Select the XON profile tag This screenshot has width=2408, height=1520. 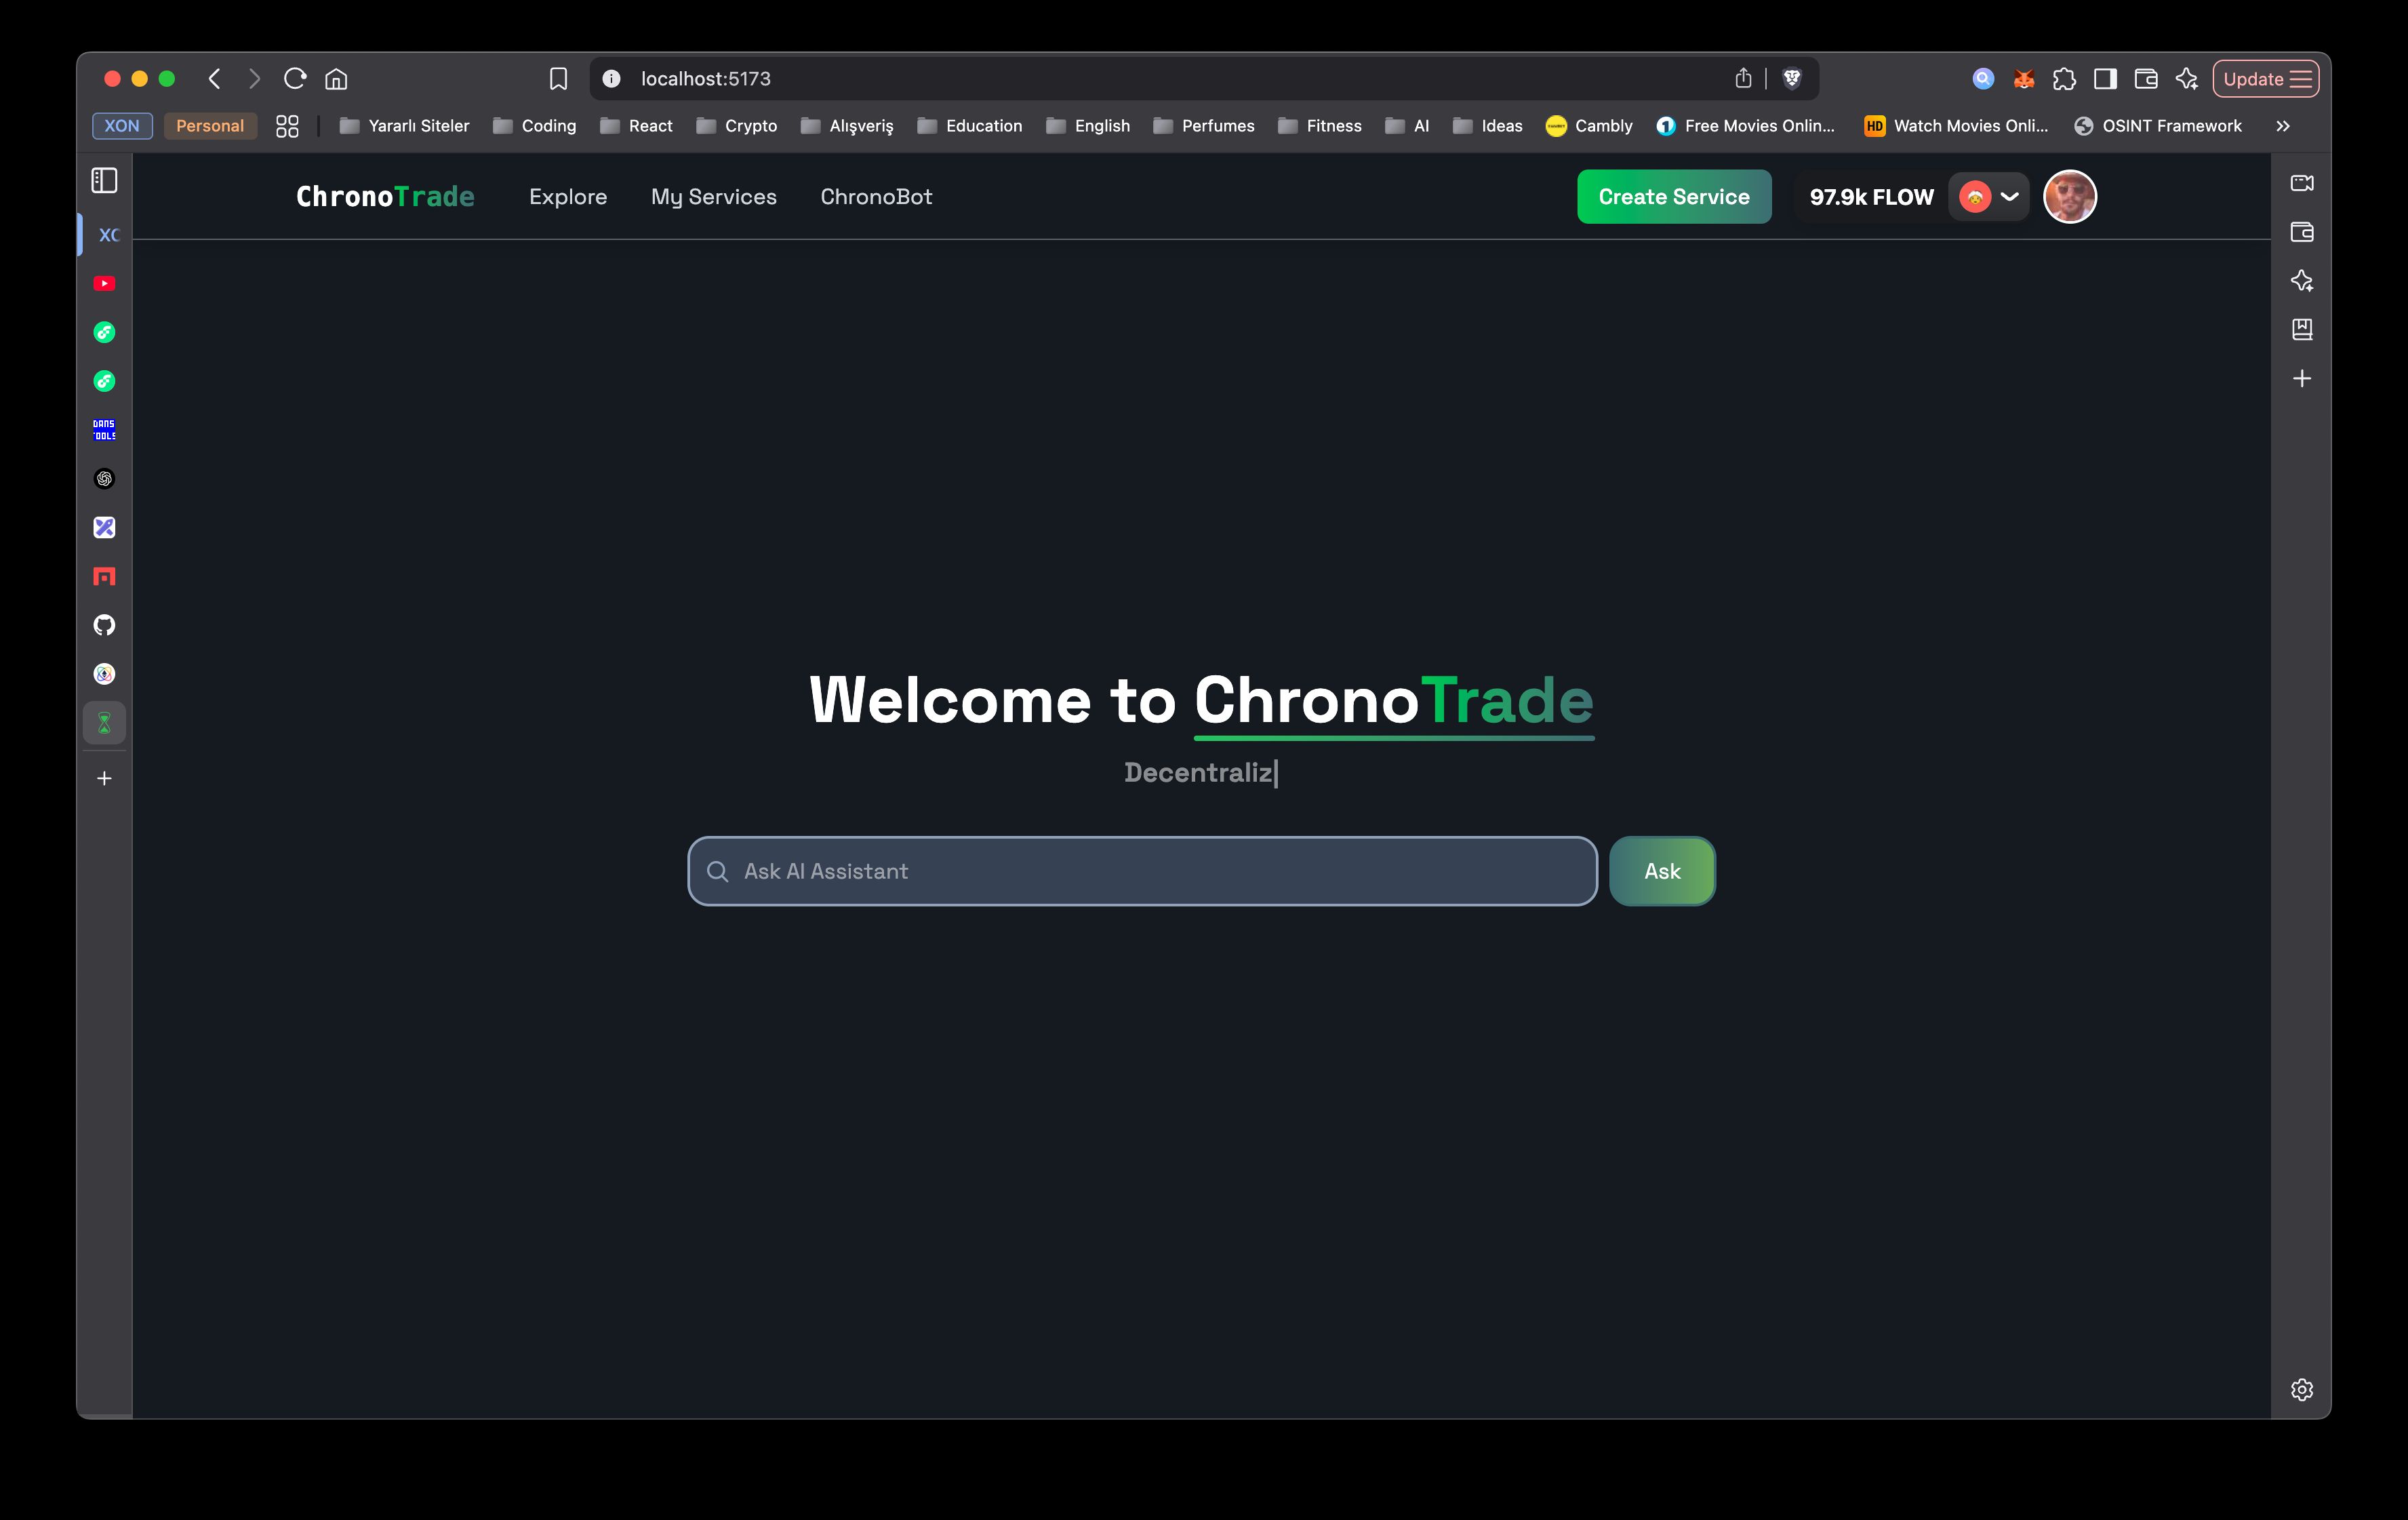(x=122, y=126)
